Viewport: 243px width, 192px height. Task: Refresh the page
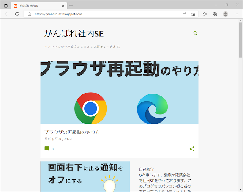point(17,14)
